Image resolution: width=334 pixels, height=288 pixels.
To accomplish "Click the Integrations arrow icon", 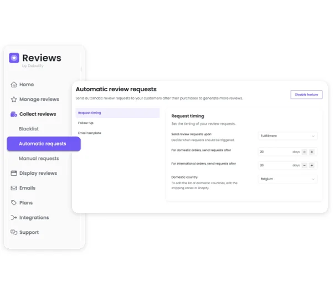I will pos(14,217).
